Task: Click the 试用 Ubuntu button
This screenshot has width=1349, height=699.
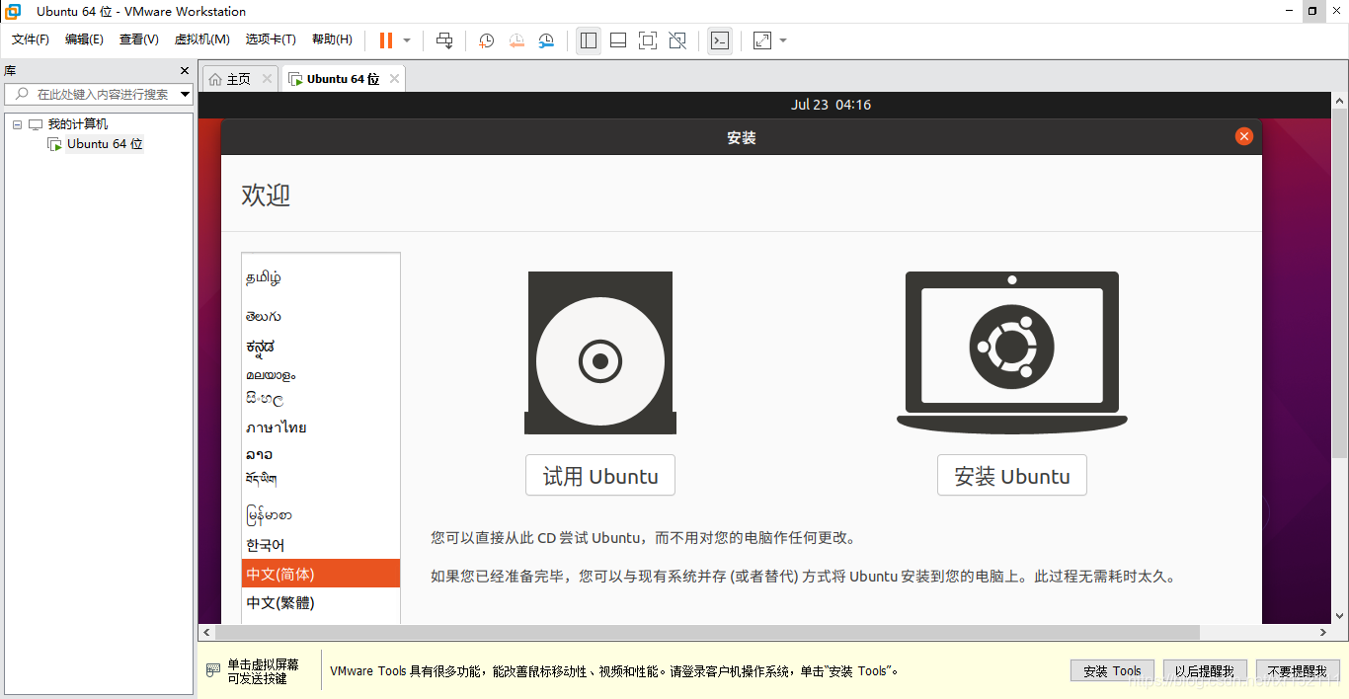Action: pos(600,476)
